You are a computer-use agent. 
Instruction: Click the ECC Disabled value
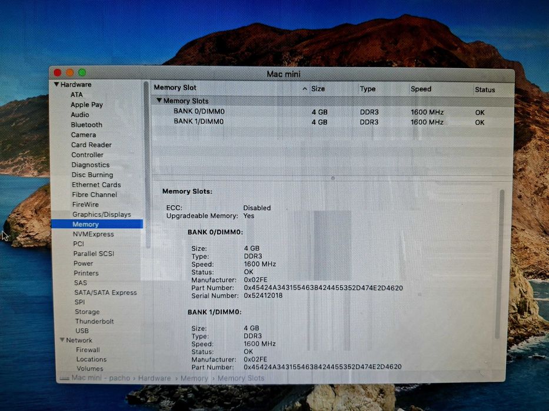257,208
